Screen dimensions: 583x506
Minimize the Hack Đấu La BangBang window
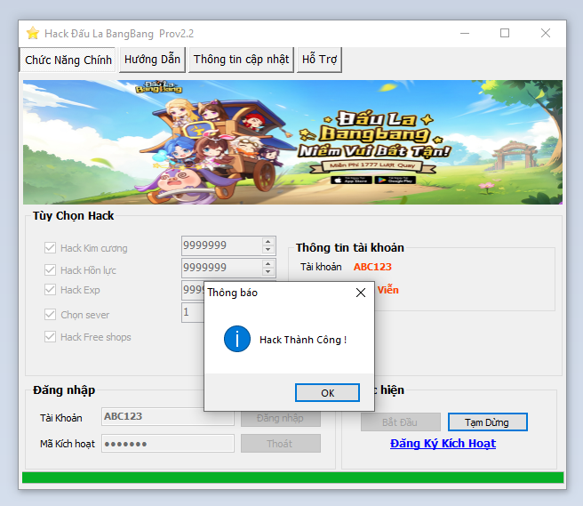pyautogui.click(x=465, y=33)
